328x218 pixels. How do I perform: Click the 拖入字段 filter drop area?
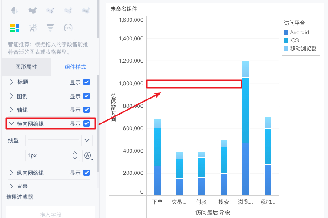pyautogui.click(x=51, y=213)
